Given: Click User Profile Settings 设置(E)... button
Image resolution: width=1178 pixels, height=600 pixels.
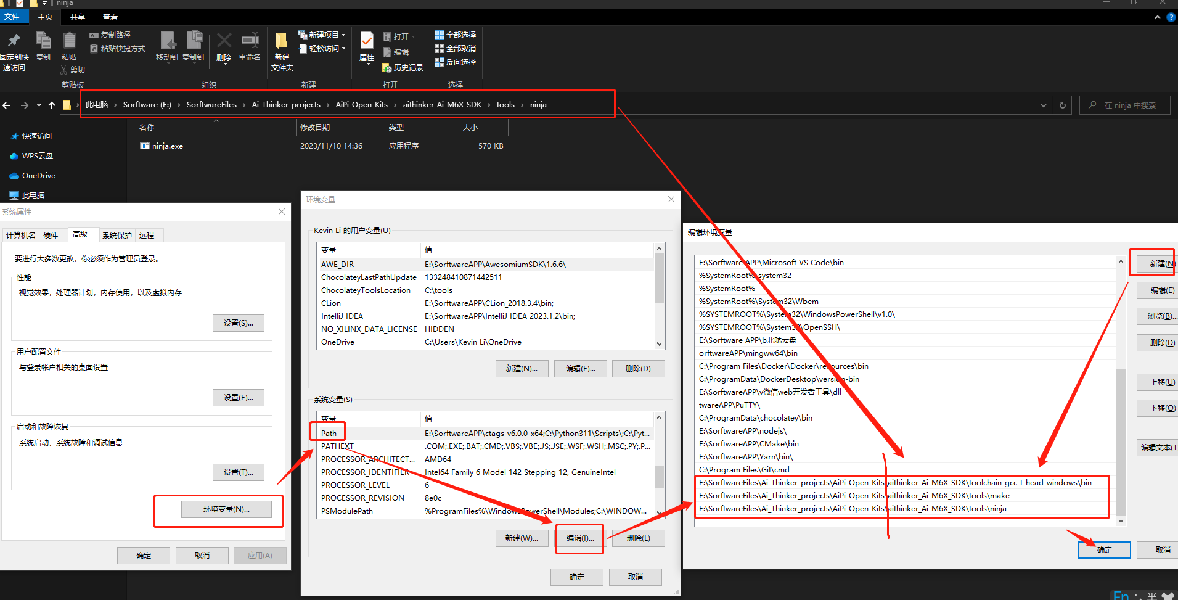Looking at the screenshot, I should pyautogui.click(x=239, y=398).
